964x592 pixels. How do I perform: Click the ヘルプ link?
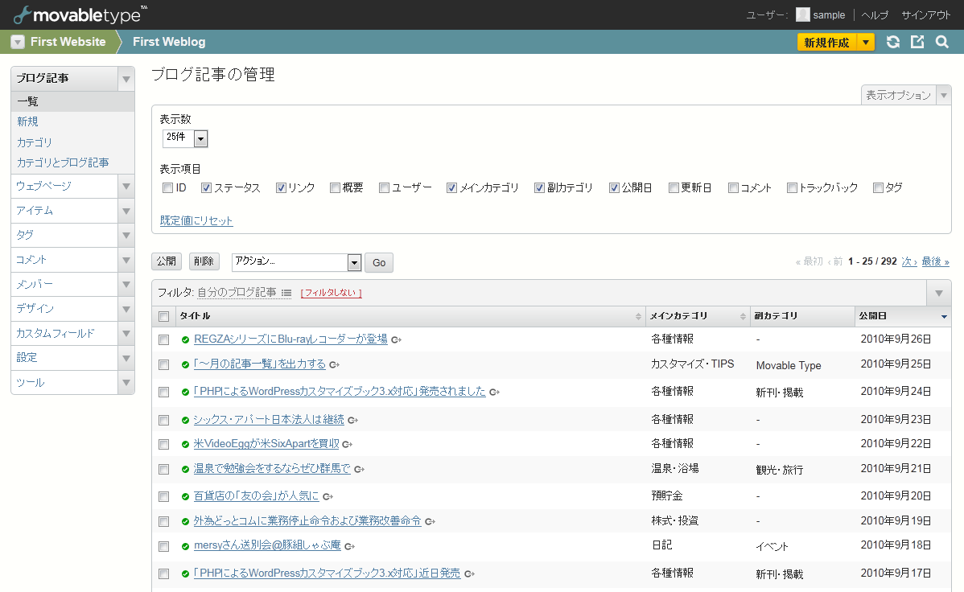pos(875,14)
